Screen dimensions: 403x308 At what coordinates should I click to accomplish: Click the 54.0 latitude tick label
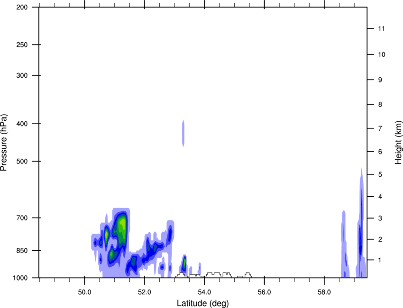(x=204, y=292)
